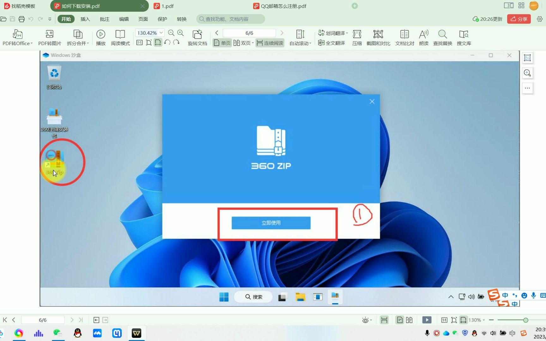Open the zoom percentage dropdown 130.42%
The width and height of the screenshot is (546, 341).
pyautogui.click(x=161, y=33)
